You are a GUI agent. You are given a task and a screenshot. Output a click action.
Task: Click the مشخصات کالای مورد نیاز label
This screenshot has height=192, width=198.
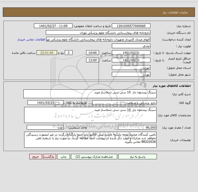coord(174,115)
